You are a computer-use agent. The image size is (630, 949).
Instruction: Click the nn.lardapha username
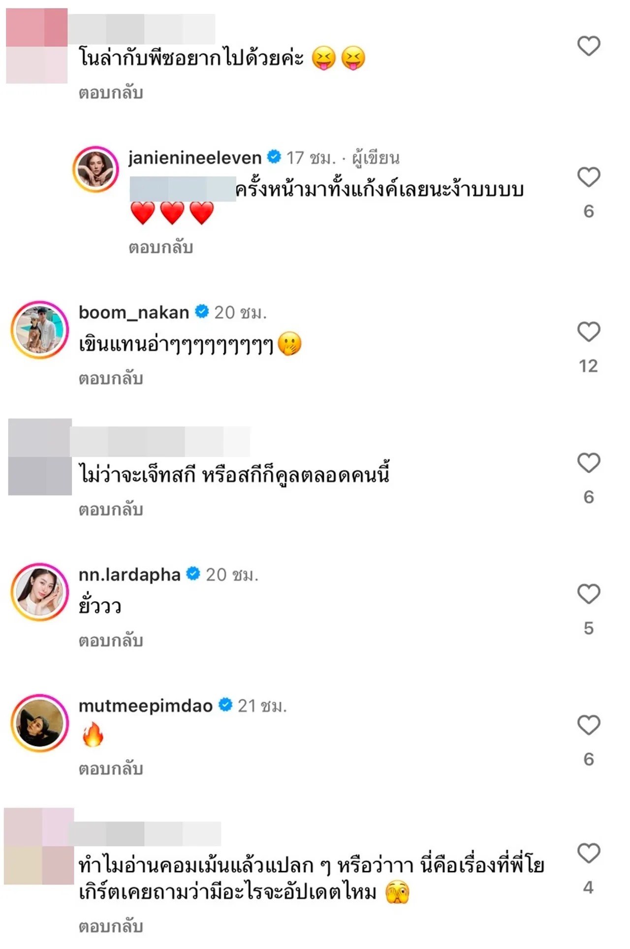[x=129, y=575]
